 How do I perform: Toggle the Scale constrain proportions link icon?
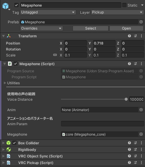pyautogui.click(x=55, y=55)
